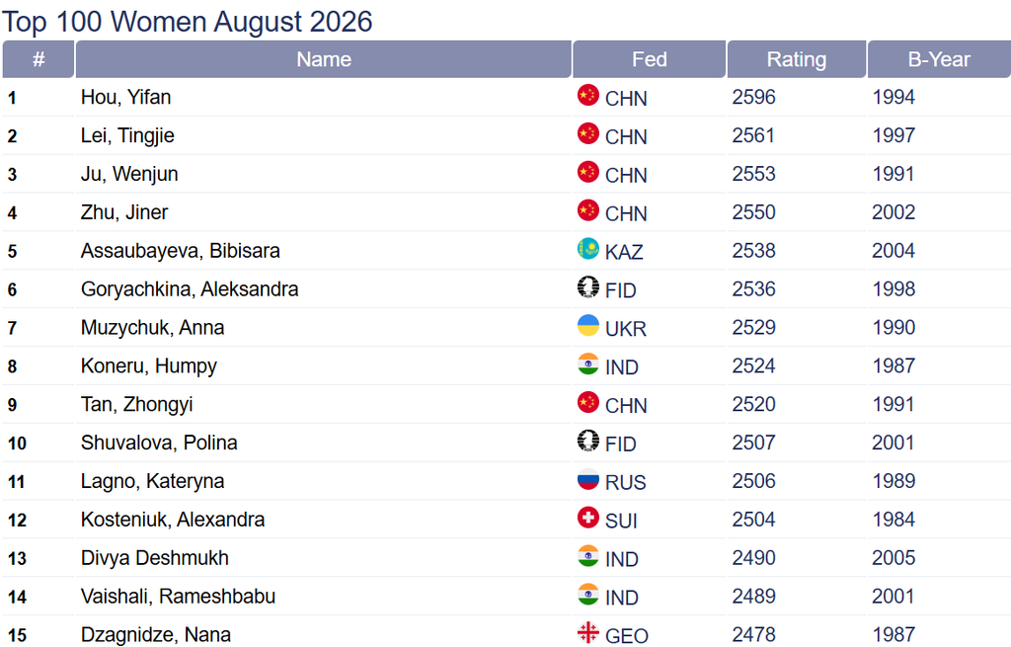Click the India flag in Koneru Humpy's row

(588, 364)
